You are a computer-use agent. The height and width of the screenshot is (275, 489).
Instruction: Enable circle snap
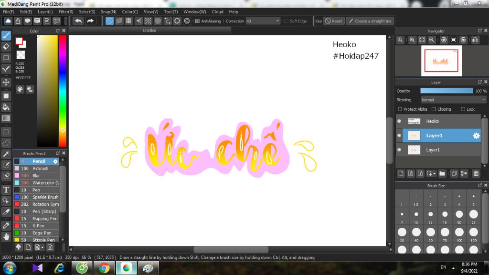(x=158, y=21)
